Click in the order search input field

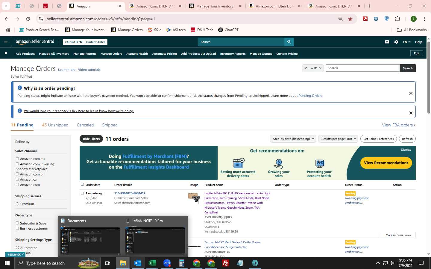[x=362, y=68]
